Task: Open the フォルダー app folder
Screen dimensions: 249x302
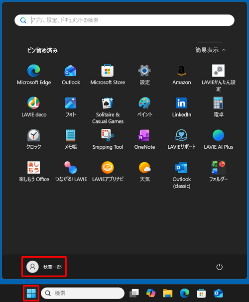Action: (x=218, y=172)
